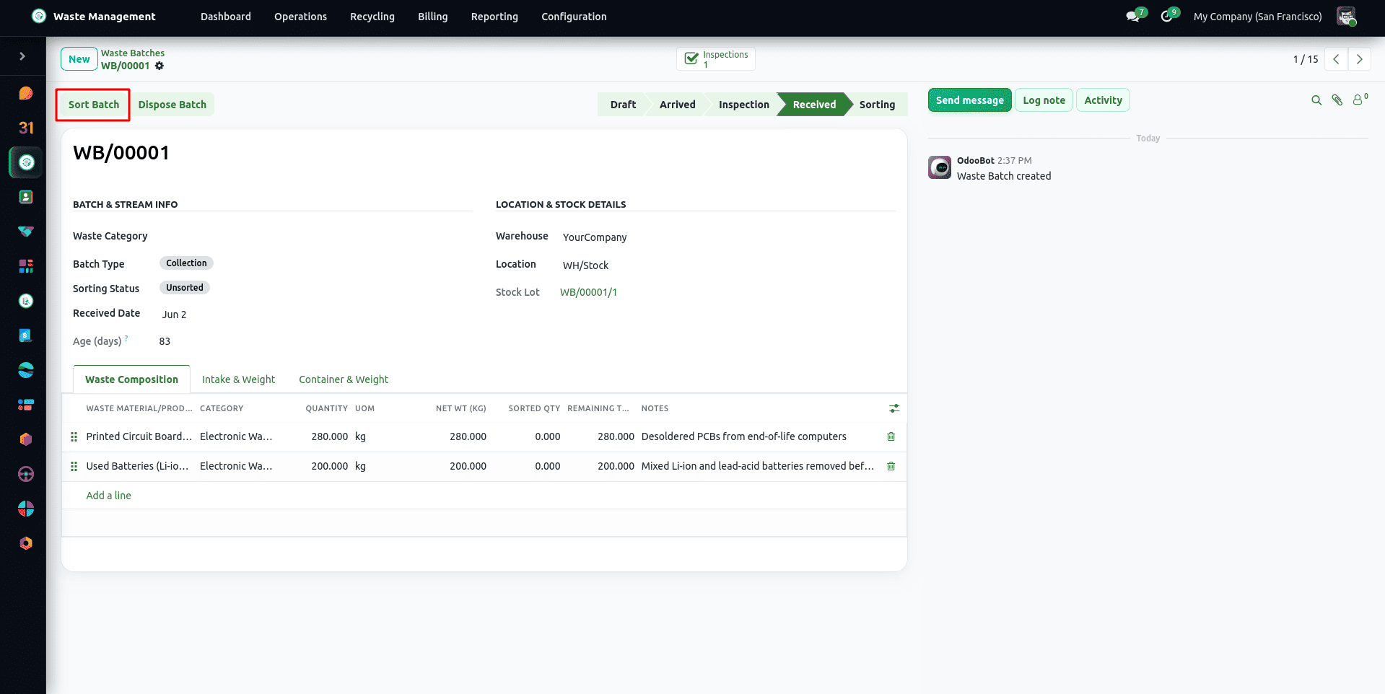Open the CRM handshake app icon
Screen dimensions: 1385x694
(26, 232)
